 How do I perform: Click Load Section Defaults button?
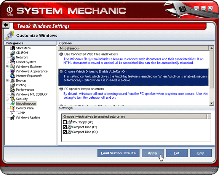118,153
